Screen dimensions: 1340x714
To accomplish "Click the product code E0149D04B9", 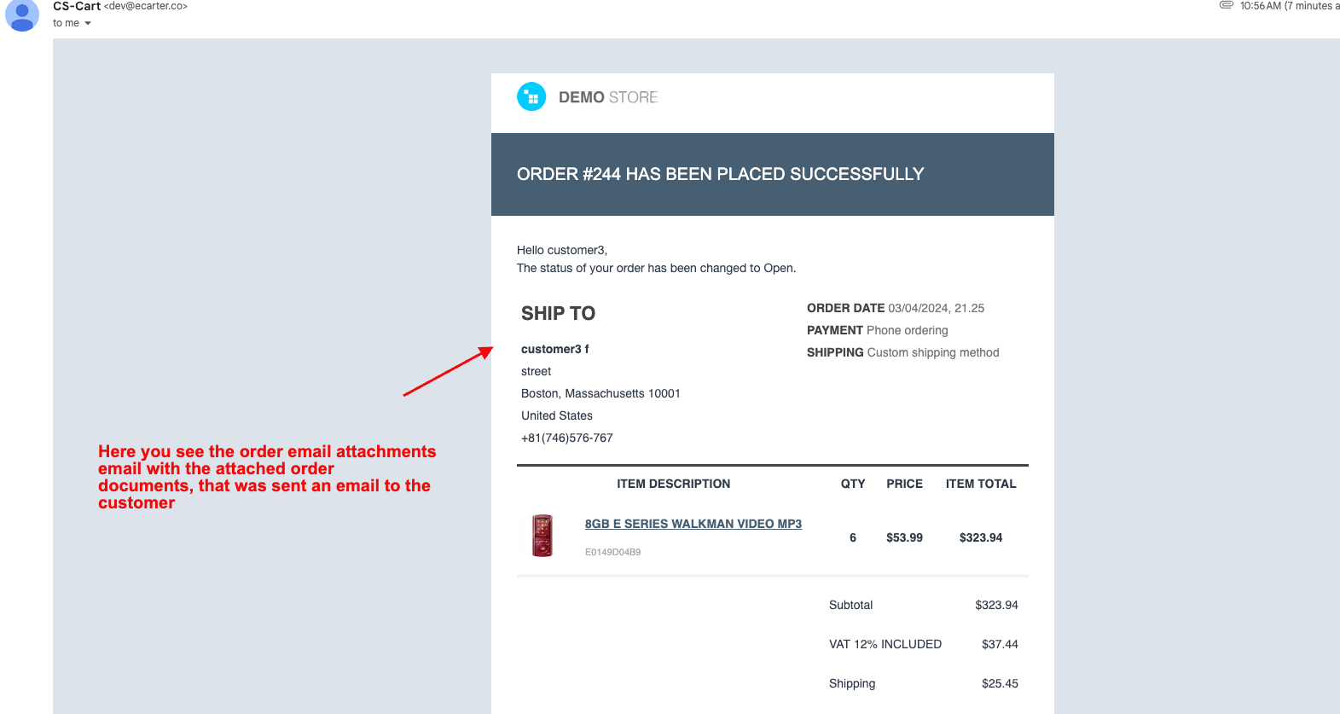I will tap(612, 552).
